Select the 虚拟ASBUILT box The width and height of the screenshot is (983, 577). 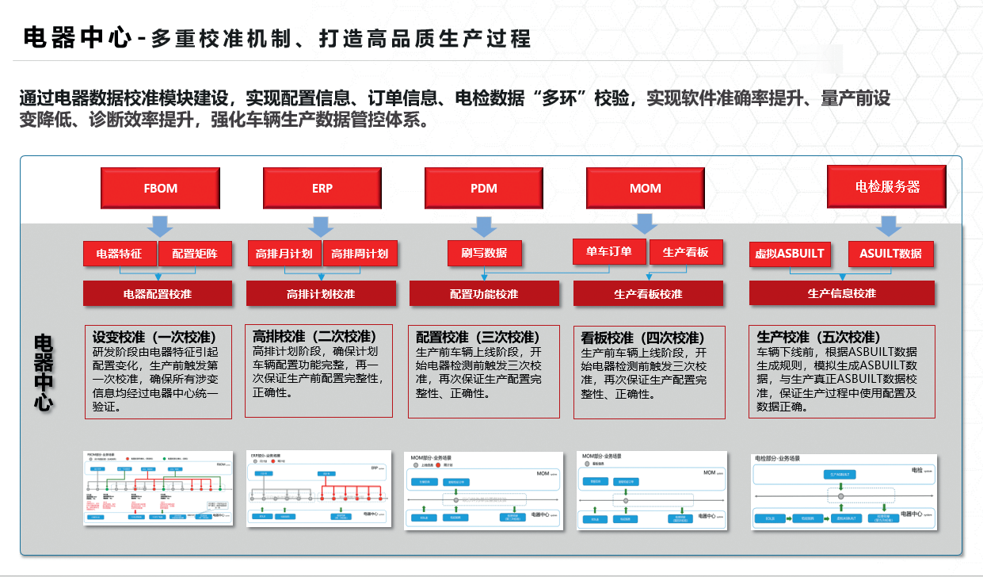click(x=789, y=254)
